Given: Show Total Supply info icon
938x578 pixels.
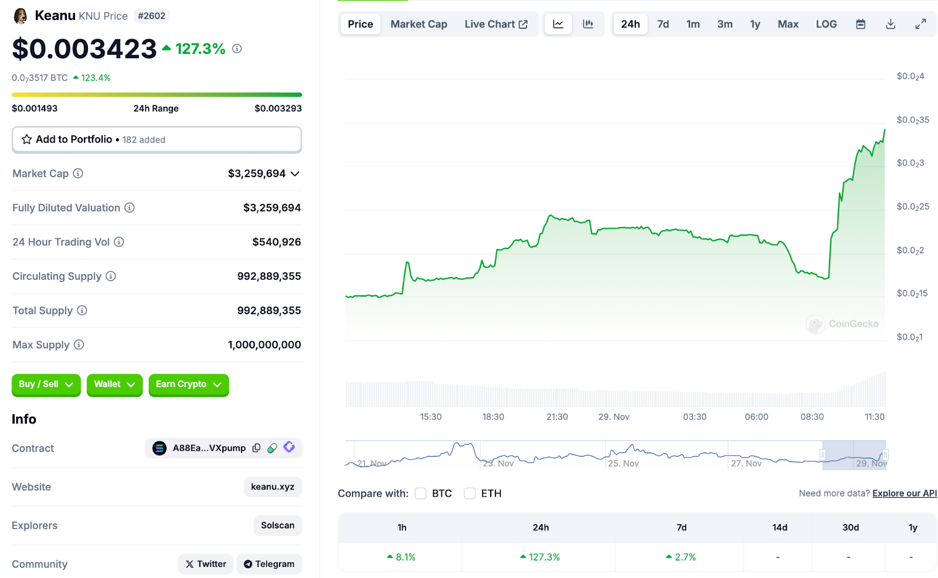Looking at the screenshot, I should pos(82,310).
